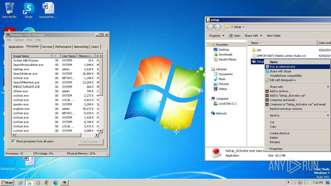Open the becauseher Word document icon
This screenshot has width=331, height=186.
pyautogui.click(x=48, y=10)
